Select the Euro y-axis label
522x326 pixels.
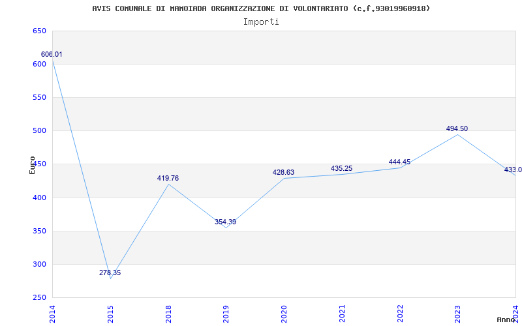[x=32, y=164]
